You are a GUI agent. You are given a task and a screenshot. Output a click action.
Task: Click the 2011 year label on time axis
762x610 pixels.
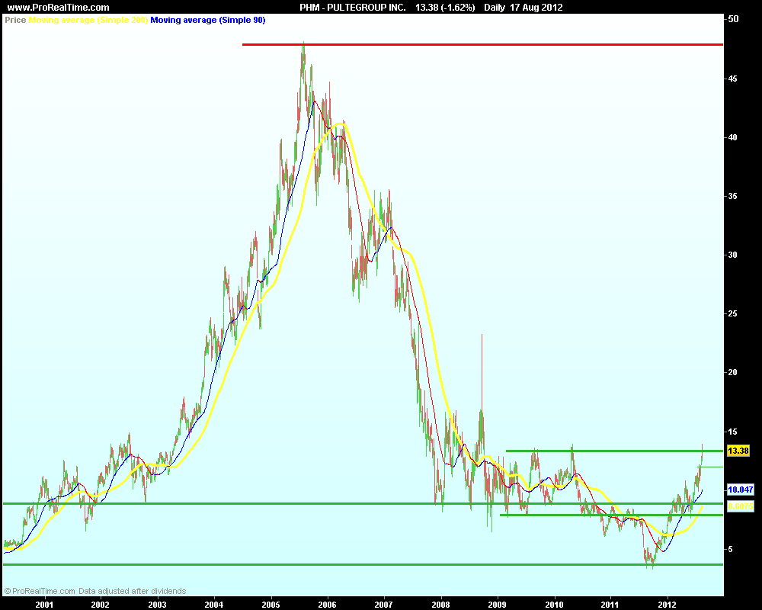tap(610, 605)
